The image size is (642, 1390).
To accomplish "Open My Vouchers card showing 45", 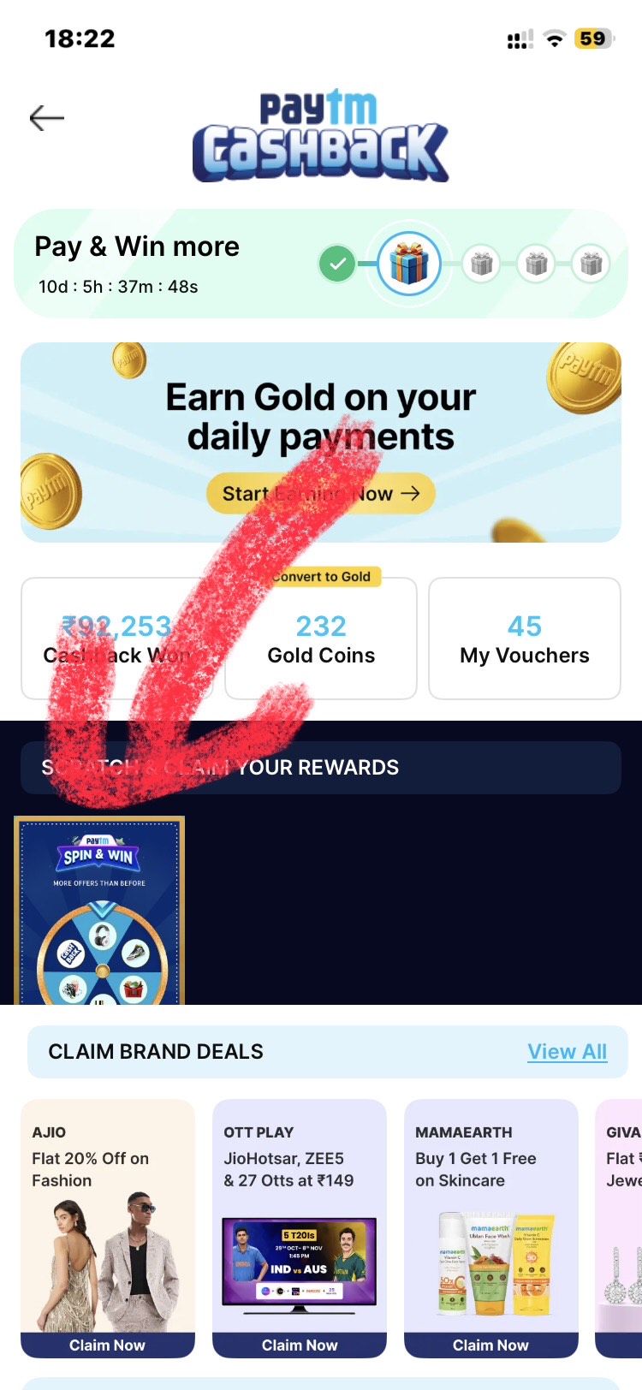I will pos(525,639).
